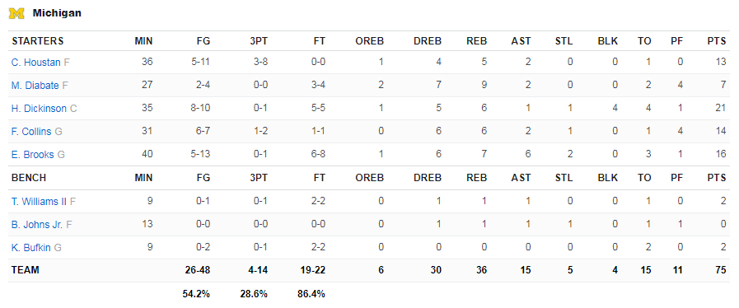The width and height of the screenshot is (739, 308).
Task: Click the BENCH section header
Action: (29, 178)
